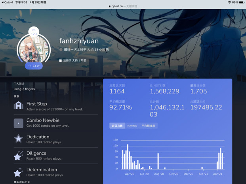Tap the battery icon in status bar

pyautogui.click(x=242, y=2)
